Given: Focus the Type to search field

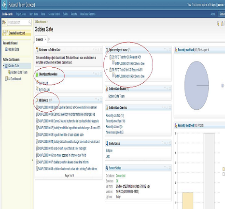Looking at the screenshot, I should (x=19, y=22).
